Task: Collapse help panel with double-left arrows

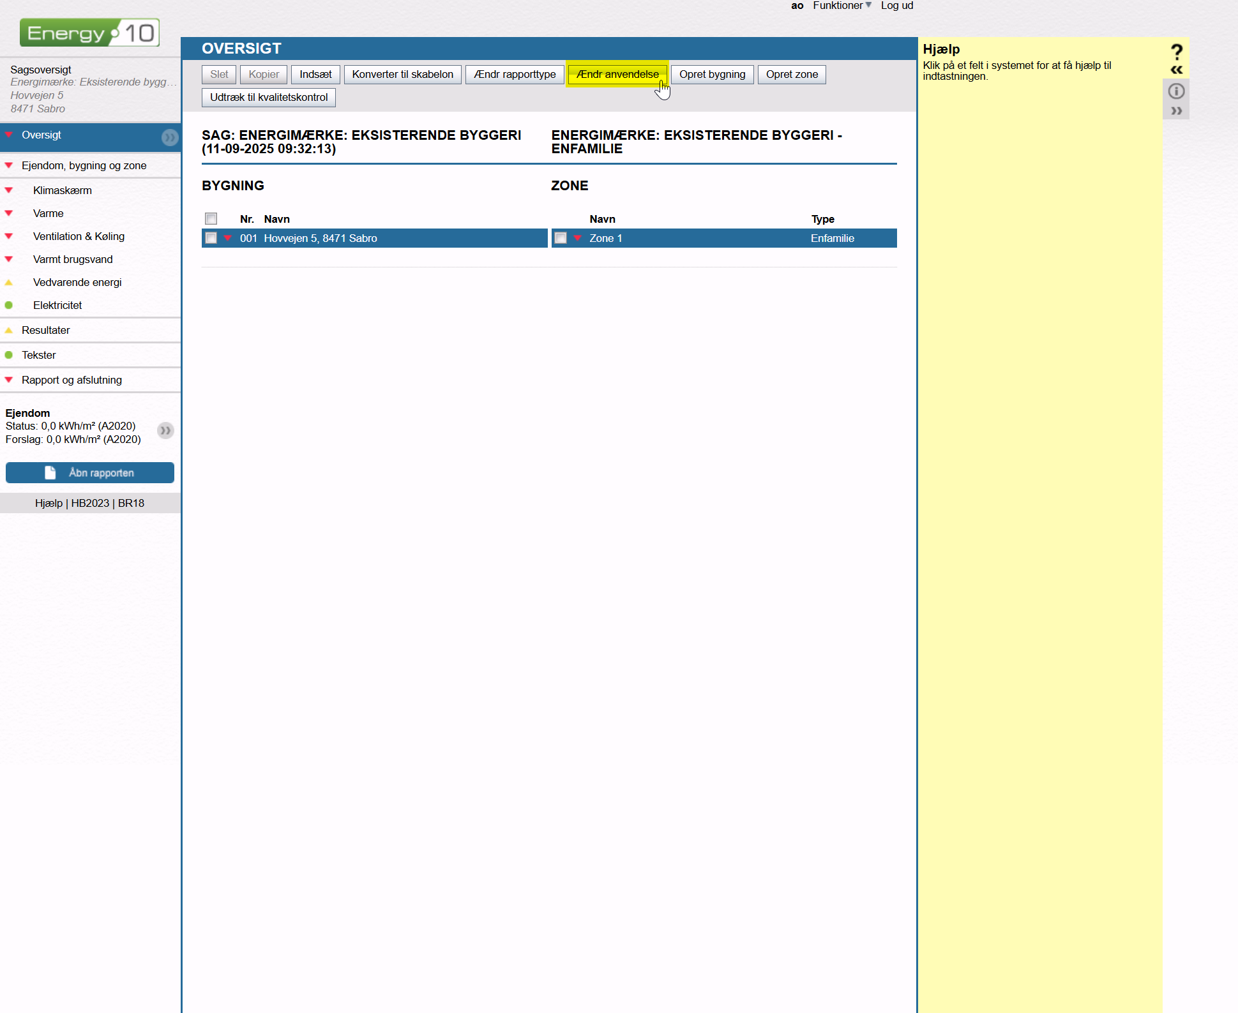Action: [1176, 70]
